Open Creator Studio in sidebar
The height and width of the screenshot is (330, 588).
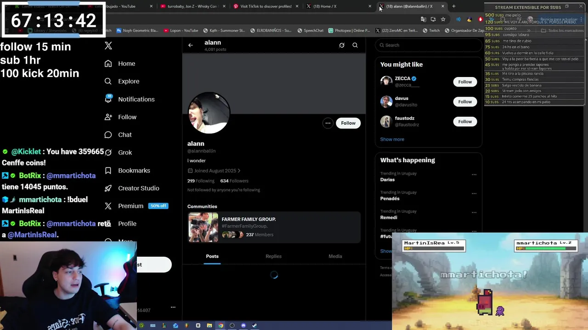click(x=132, y=188)
